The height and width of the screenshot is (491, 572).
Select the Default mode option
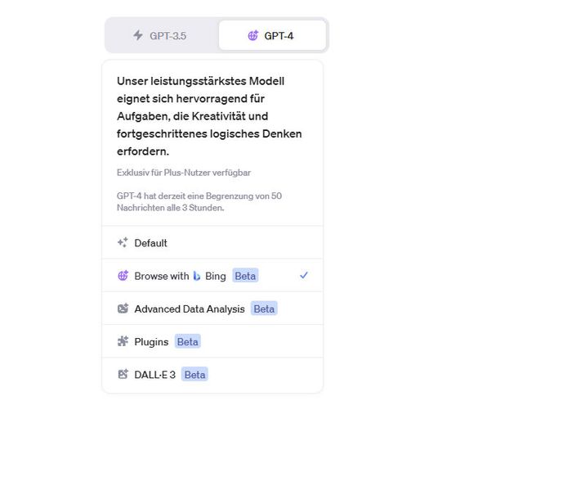tap(150, 243)
